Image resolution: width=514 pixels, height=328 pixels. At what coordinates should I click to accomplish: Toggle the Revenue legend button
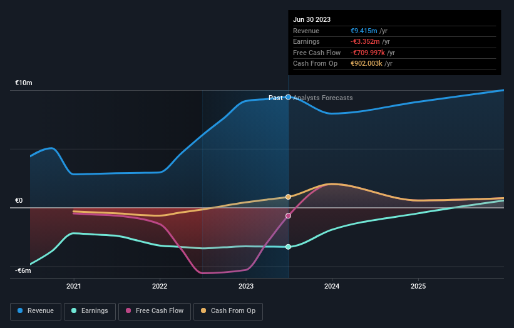click(36, 311)
